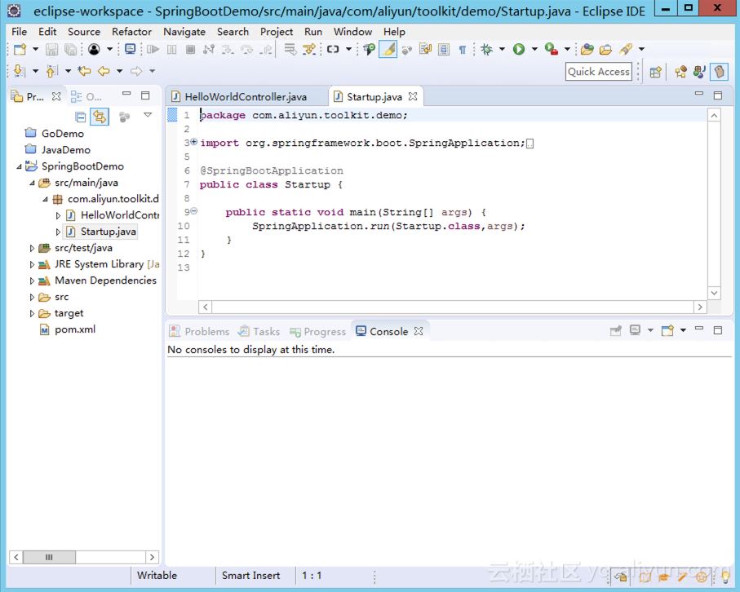Click the Search flashlight icon

(x=626, y=49)
